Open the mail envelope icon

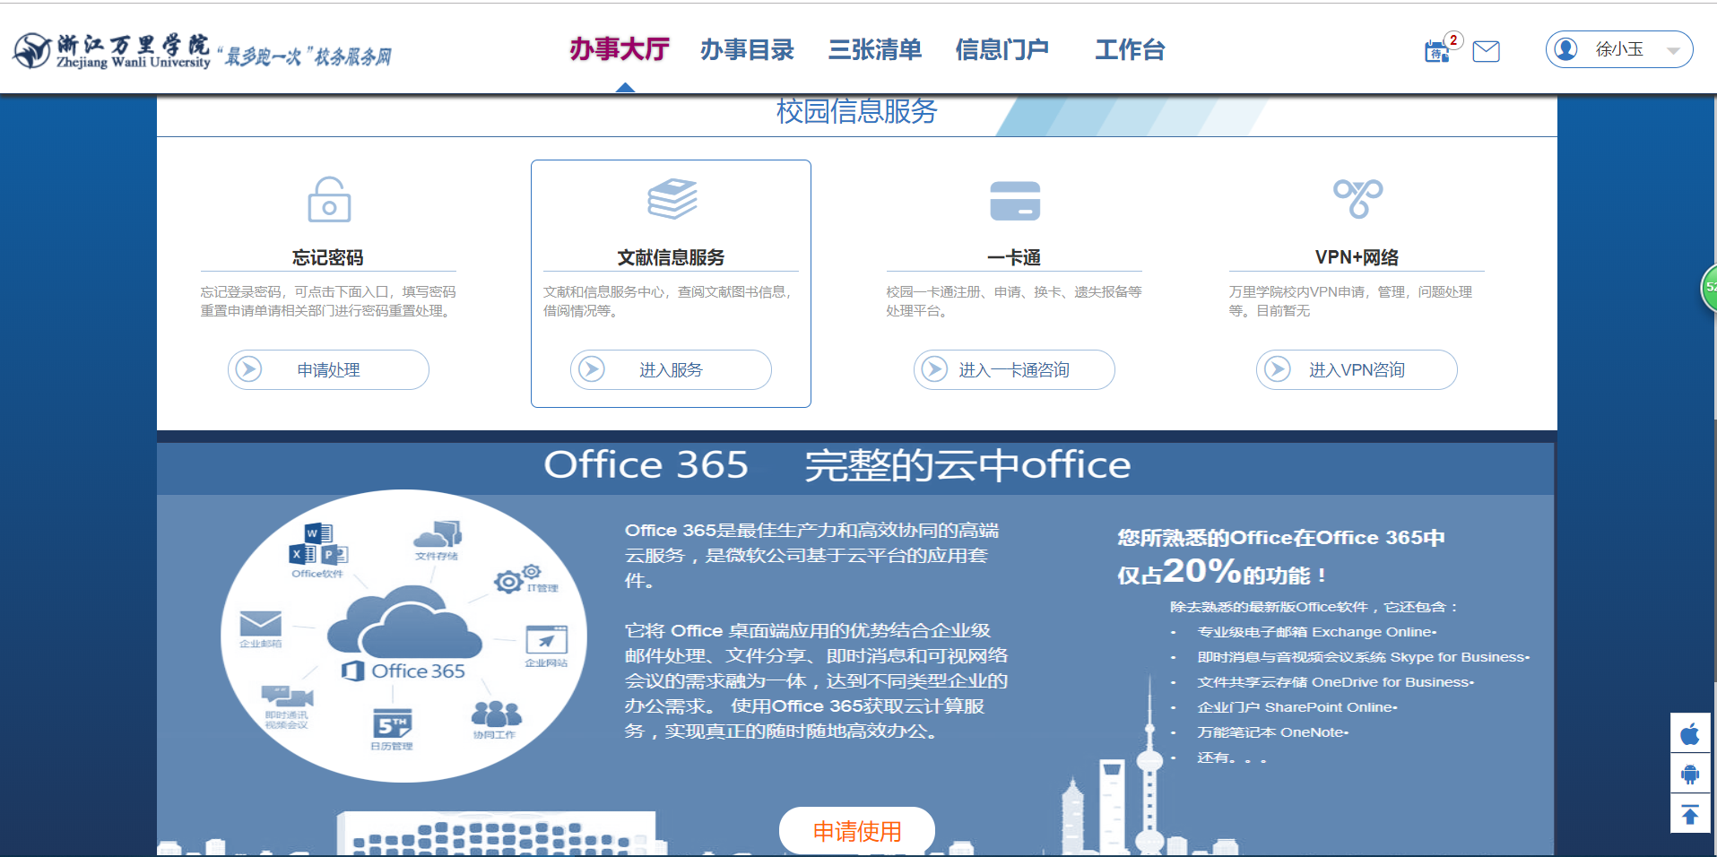[1486, 51]
